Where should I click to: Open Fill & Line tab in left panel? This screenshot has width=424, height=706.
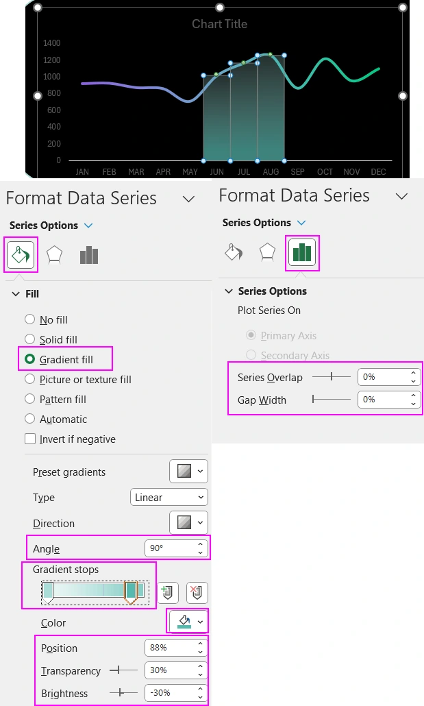[21, 255]
